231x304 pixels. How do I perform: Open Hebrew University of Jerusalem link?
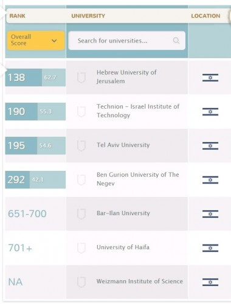point(126,77)
